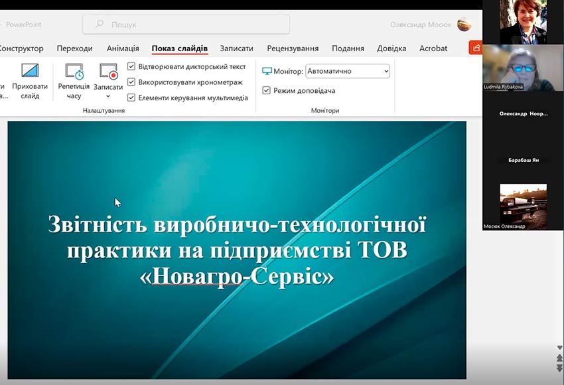Open the user account avatar icon

point(463,24)
